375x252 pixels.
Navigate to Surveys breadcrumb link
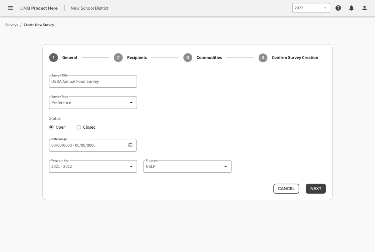click(12, 25)
